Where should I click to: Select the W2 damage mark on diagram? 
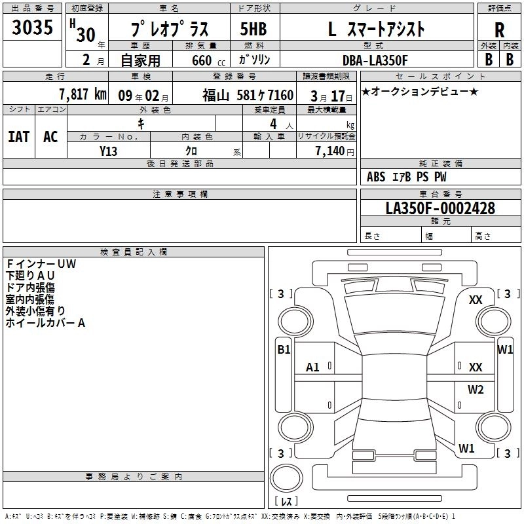coord(476,390)
